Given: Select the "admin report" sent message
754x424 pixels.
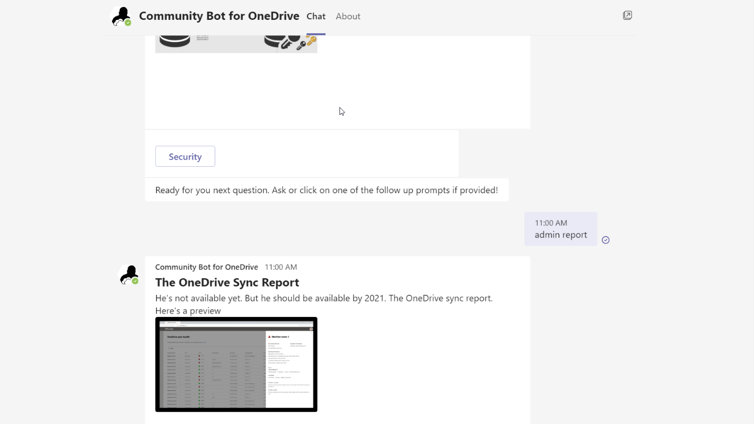Looking at the screenshot, I should point(560,235).
